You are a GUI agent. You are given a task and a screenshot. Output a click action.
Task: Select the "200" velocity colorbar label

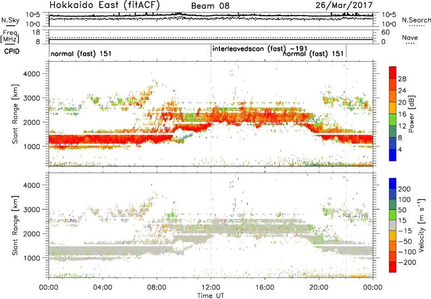pos(405,189)
